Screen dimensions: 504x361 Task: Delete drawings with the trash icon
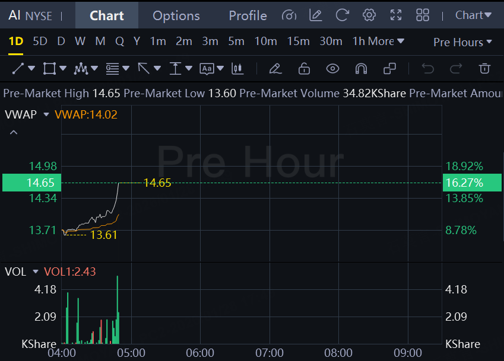[485, 69]
